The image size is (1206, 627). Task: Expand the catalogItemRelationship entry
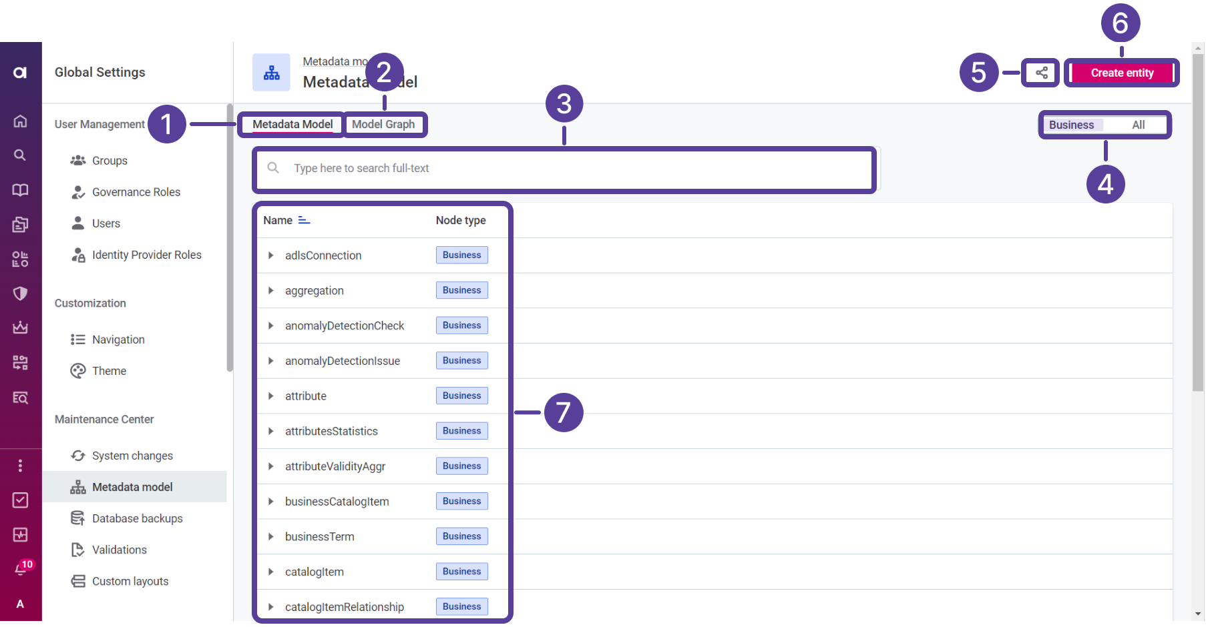coord(270,606)
